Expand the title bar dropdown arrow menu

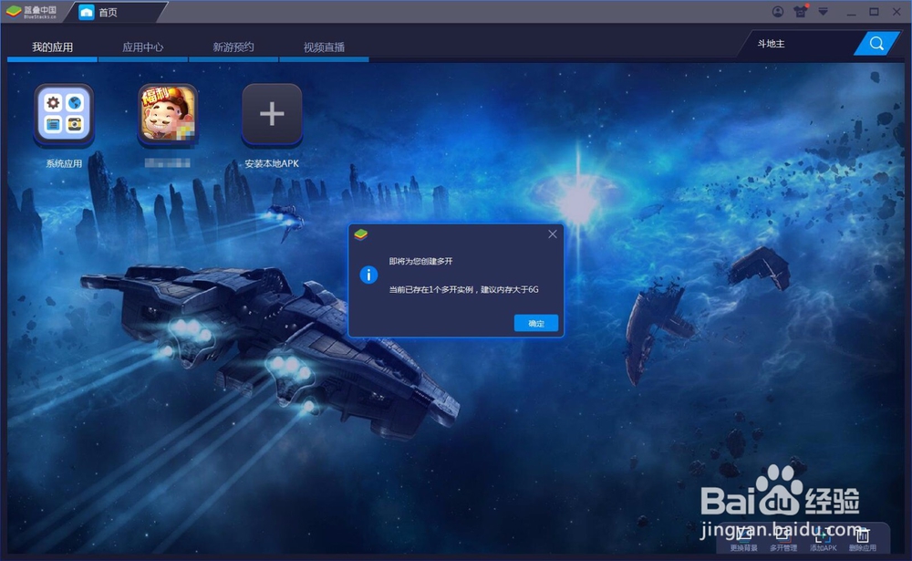pyautogui.click(x=823, y=12)
